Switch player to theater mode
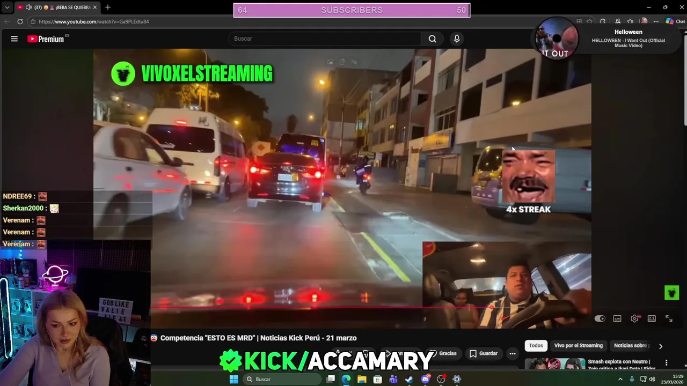687x386 pixels. click(x=652, y=318)
